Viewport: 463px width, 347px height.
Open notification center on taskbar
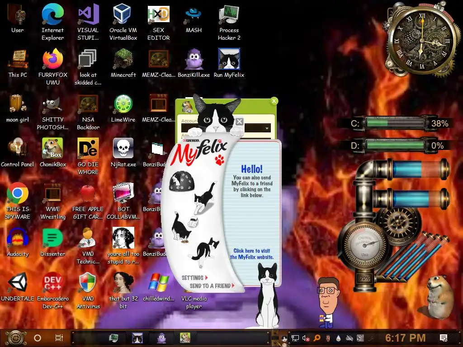click(x=444, y=338)
